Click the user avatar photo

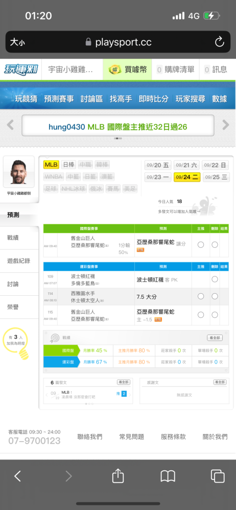[x=18, y=172]
